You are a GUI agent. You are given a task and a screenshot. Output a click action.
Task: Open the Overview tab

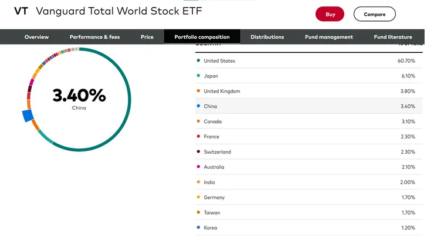[36, 37]
